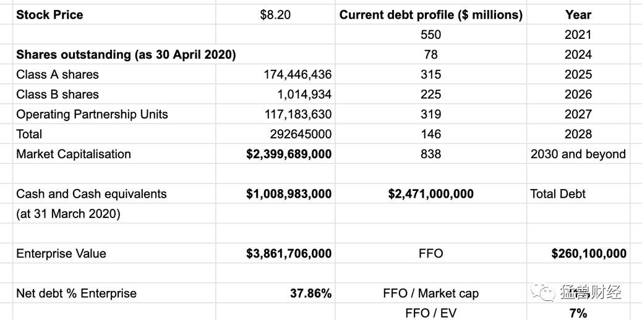Click the $8.20 stock price cell

pyautogui.click(x=275, y=15)
